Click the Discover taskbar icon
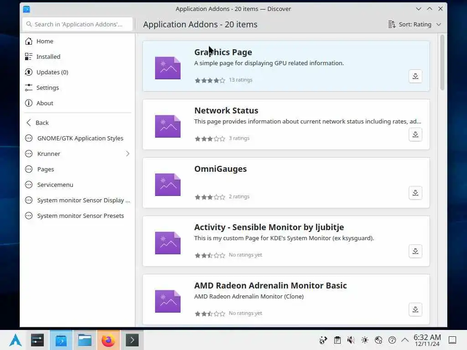Image resolution: width=467 pixels, height=350 pixels. click(61, 340)
